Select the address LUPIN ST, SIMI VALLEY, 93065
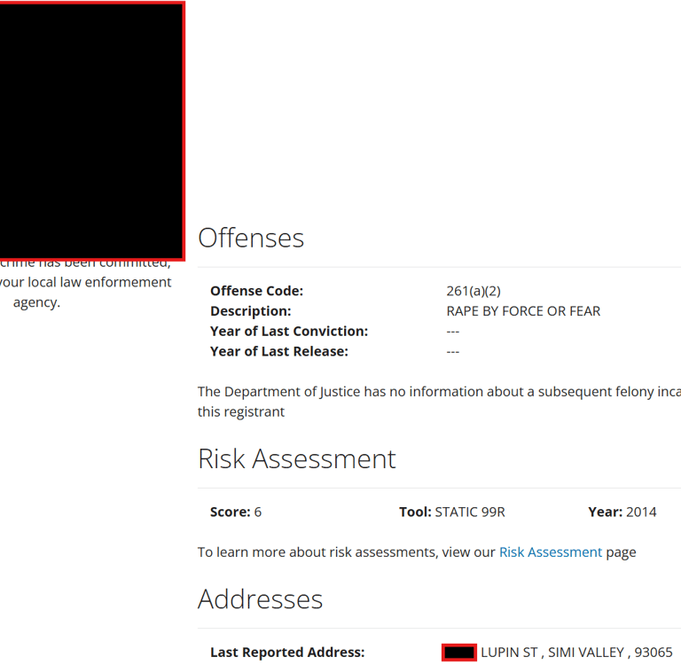 pyautogui.click(x=576, y=653)
